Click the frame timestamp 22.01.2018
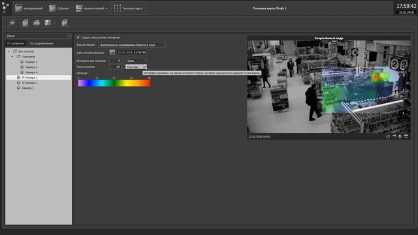The width and height of the screenshot is (418, 235). [x=259, y=136]
